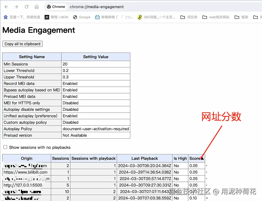Select document-user-activation-required policy value

[96, 129]
